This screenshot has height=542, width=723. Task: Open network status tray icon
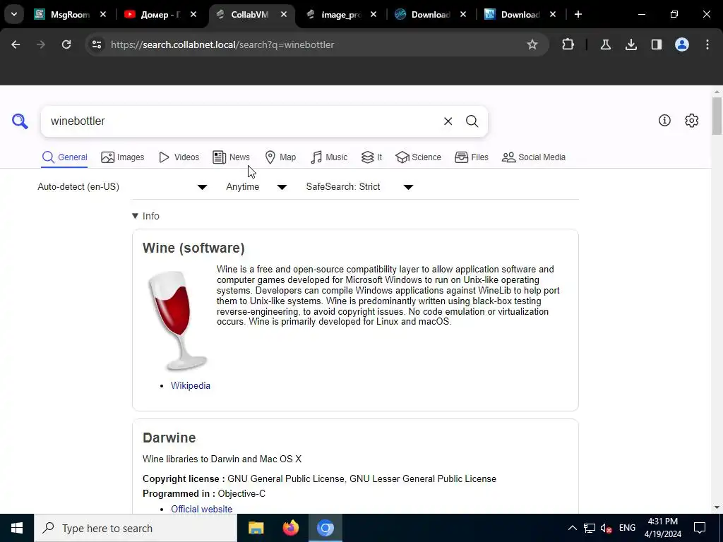click(590, 528)
